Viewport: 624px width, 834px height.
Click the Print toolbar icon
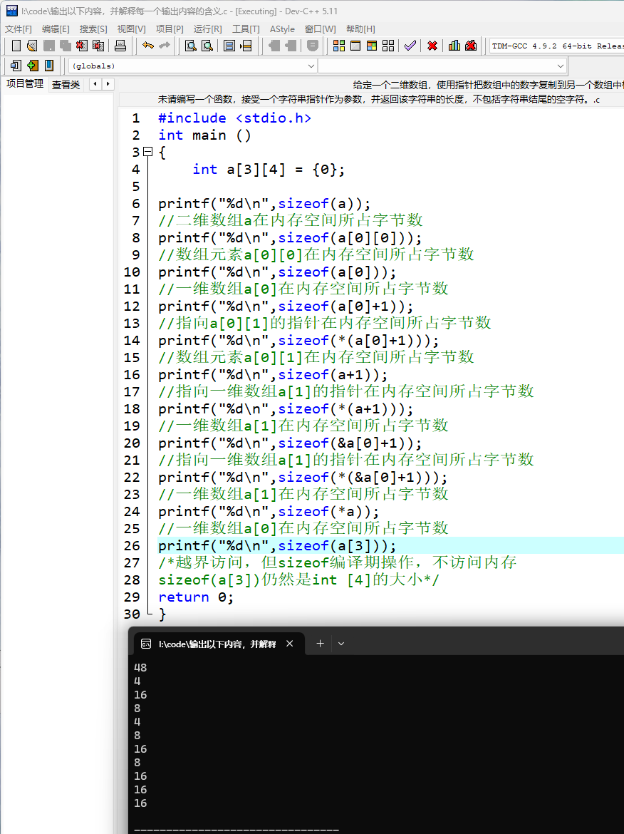pos(120,46)
